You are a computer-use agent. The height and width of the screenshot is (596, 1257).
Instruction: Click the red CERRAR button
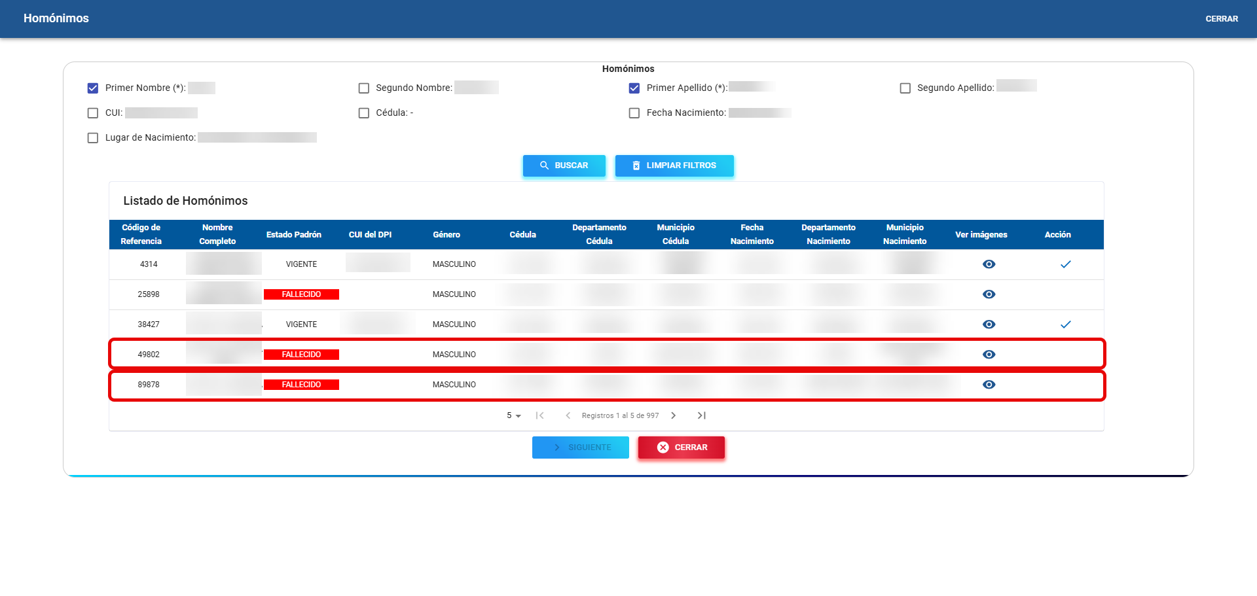(681, 447)
